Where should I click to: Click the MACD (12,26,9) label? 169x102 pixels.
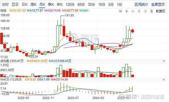11,80
